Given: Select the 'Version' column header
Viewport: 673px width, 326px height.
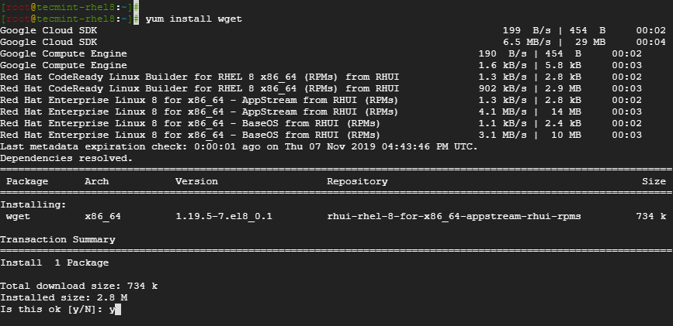Looking at the screenshot, I should pos(196,181).
